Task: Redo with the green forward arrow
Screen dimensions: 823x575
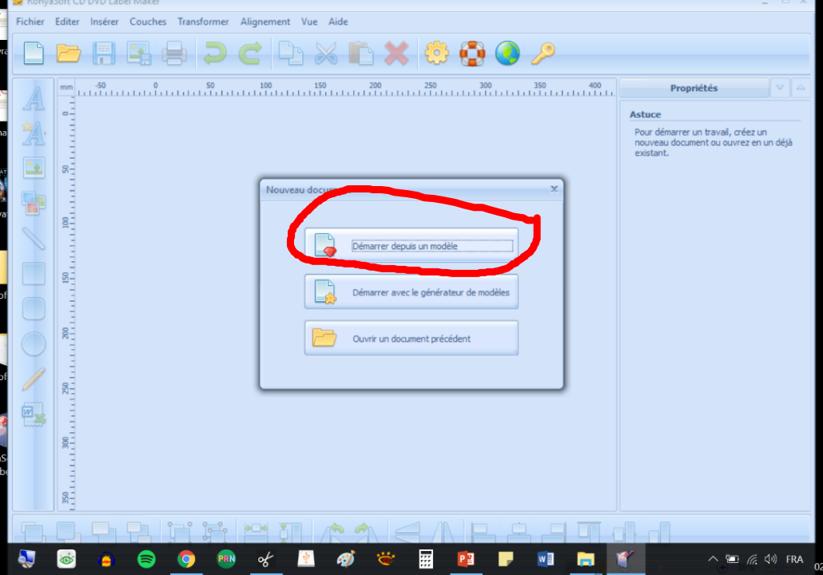Action: click(250, 54)
